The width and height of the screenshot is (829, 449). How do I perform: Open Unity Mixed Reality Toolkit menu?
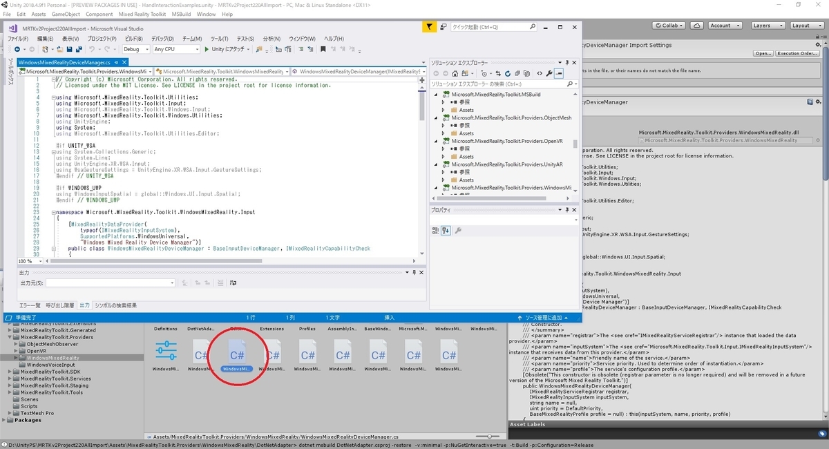coord(142,14)
